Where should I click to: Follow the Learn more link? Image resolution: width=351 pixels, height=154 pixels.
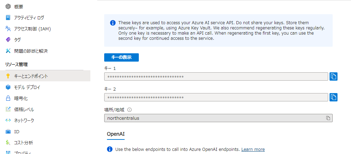pos(253,150)
